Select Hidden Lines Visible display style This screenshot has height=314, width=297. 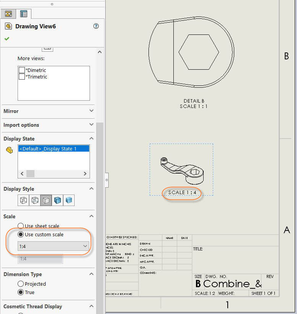pyautogui.click(x=35, y=200)
